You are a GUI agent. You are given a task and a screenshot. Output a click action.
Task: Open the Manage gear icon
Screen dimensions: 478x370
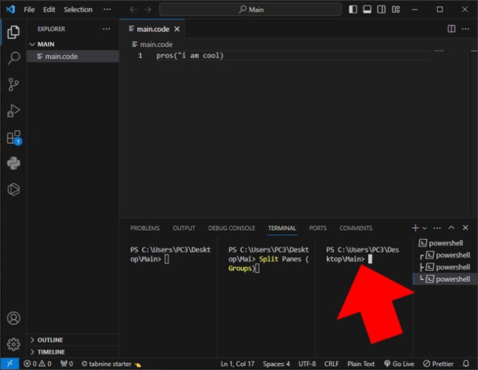(x=13, y=344)
